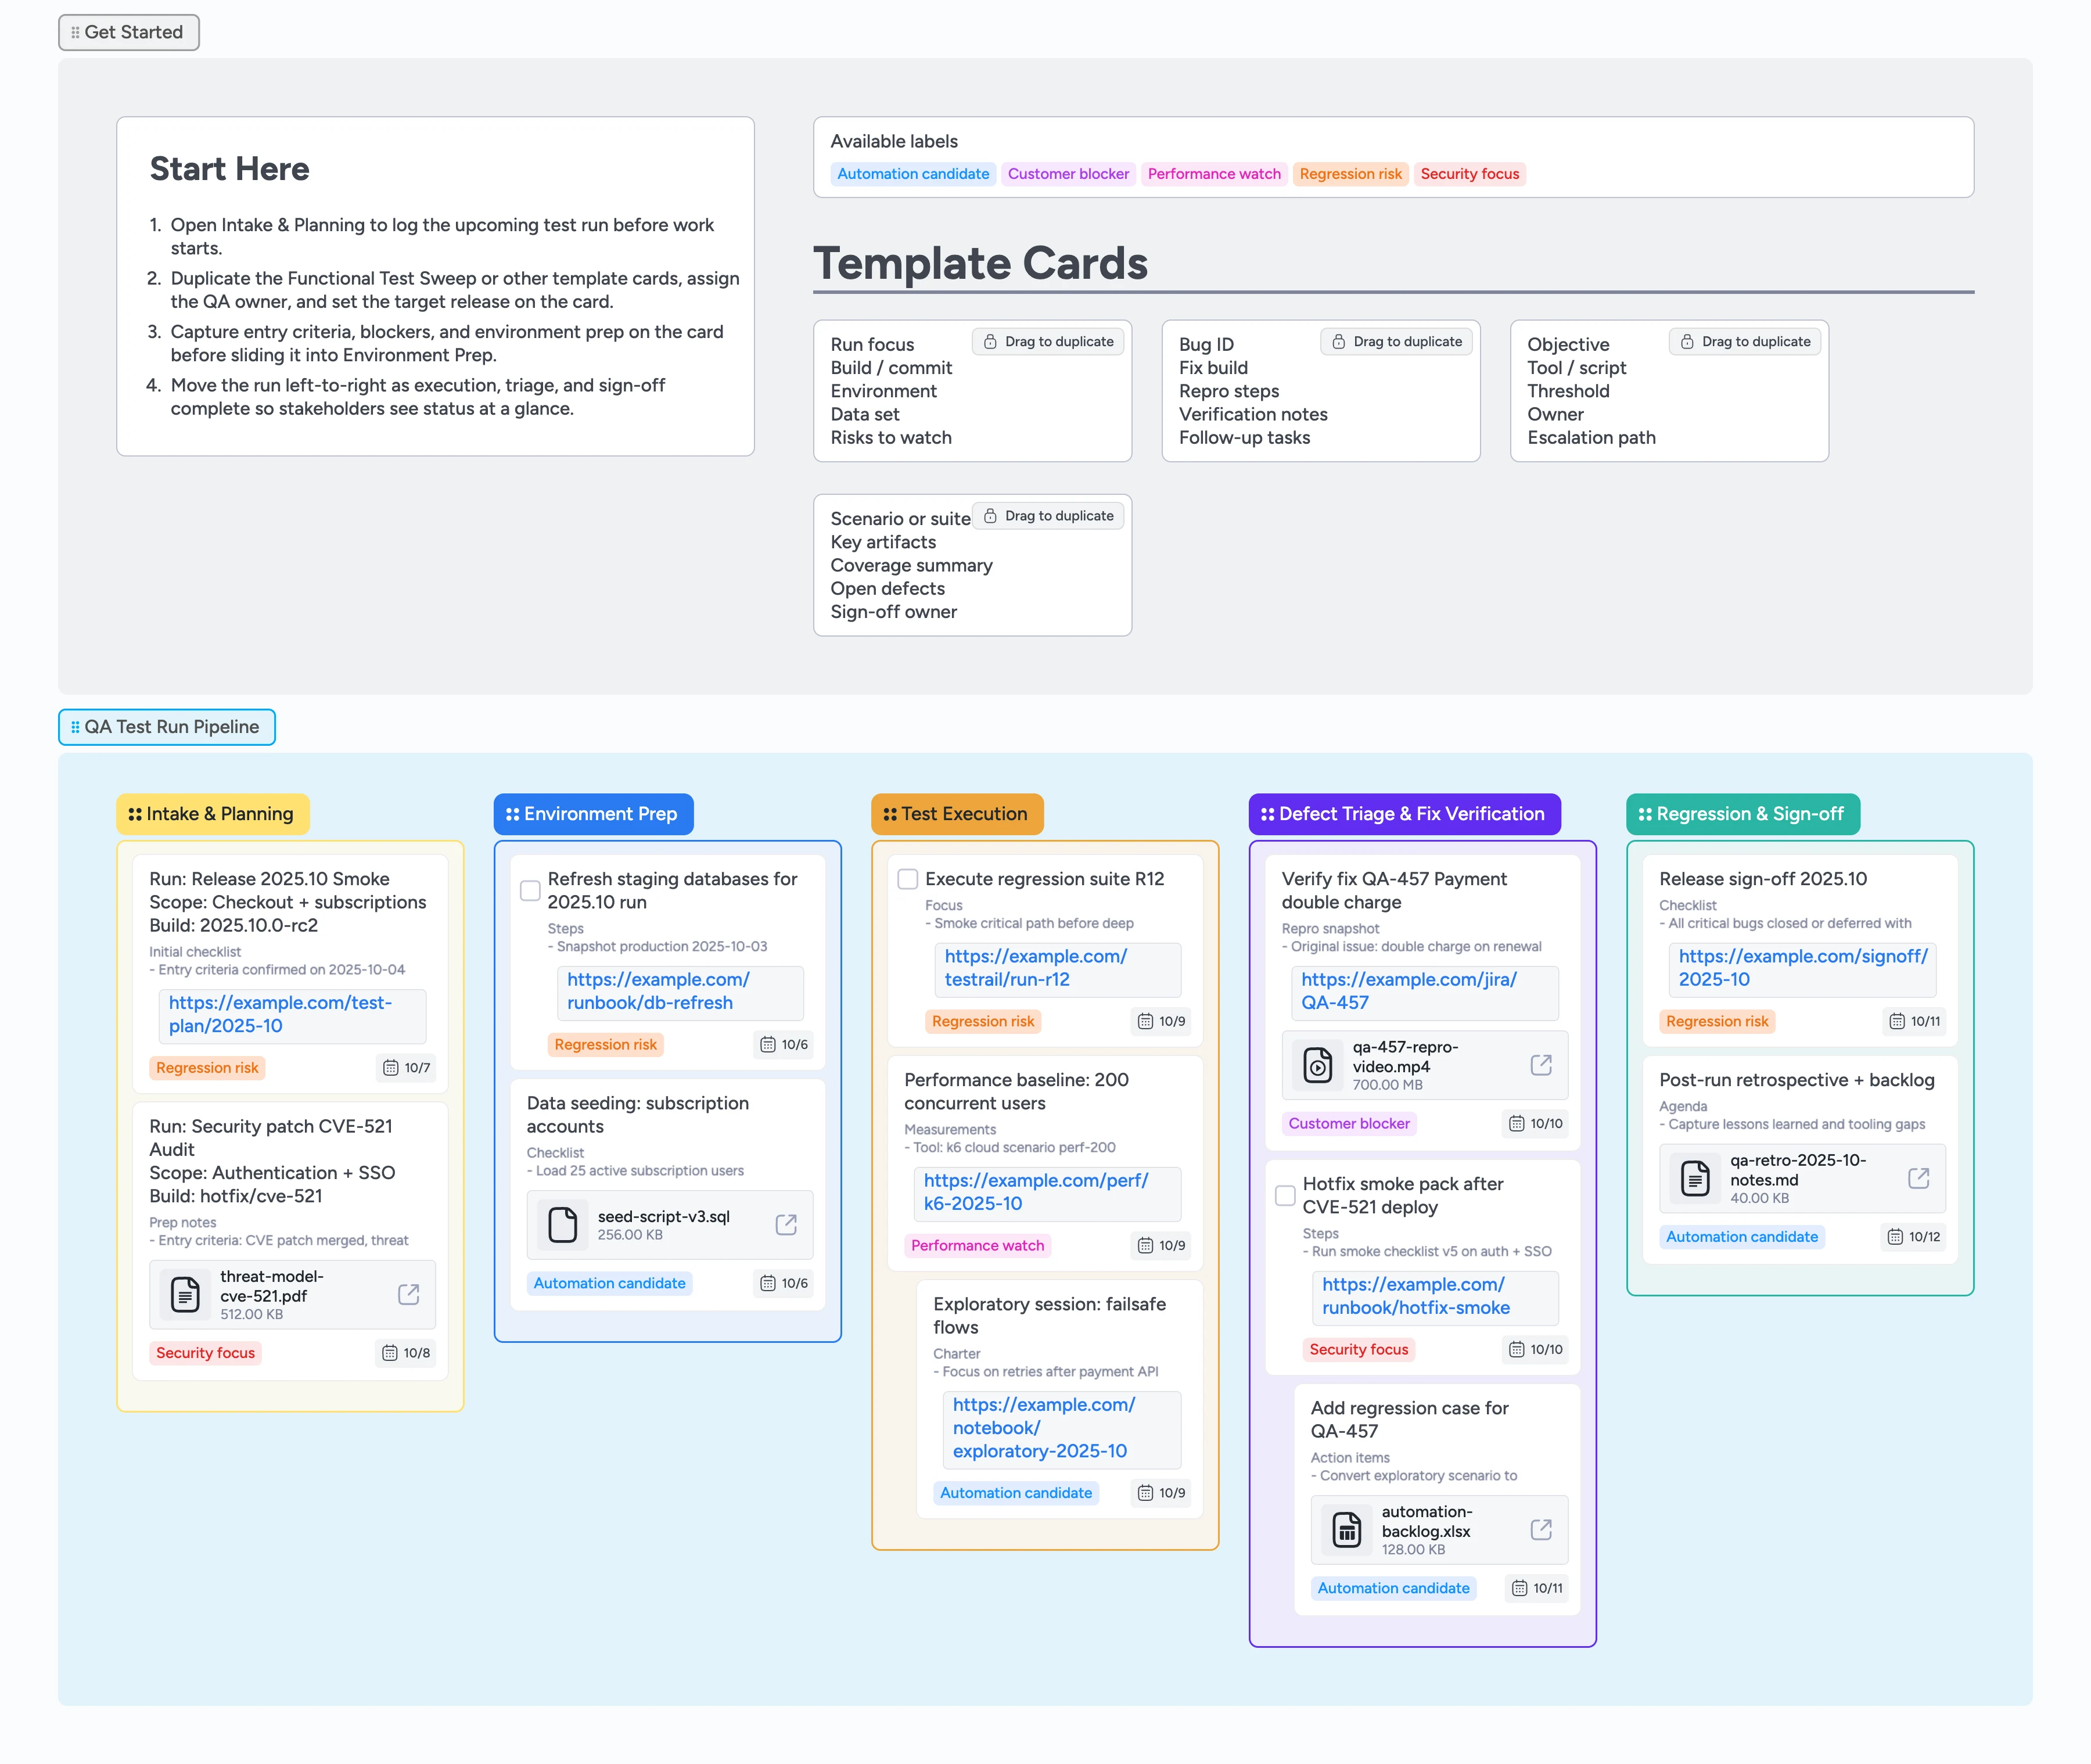Tick the Refresh staging databases checkbox

tap(530, 890)
